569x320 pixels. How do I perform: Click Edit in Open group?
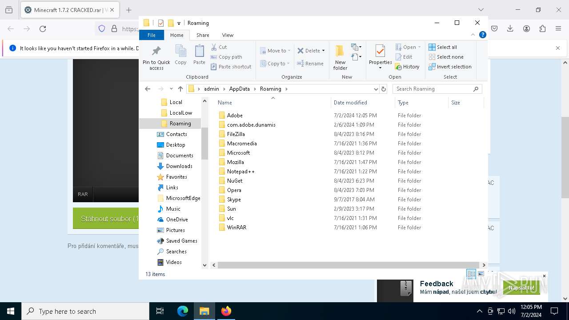click(404, 57)
